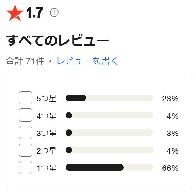The height and width of the screenshot is (194, 196).
Task: Click the 66% percentage label
Action: click(x=170, y=168)
